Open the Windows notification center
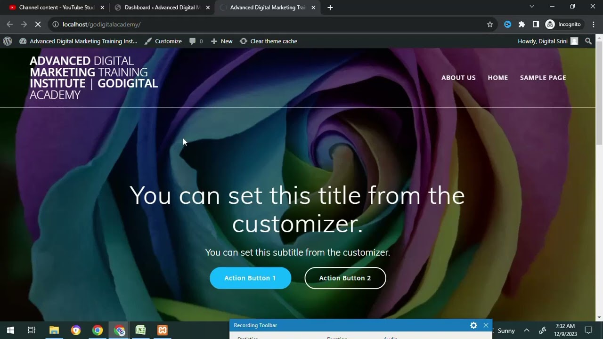 point(588,331)
